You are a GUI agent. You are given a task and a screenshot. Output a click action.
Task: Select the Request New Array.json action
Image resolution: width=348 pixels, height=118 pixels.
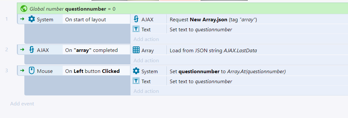coord(257,19)
